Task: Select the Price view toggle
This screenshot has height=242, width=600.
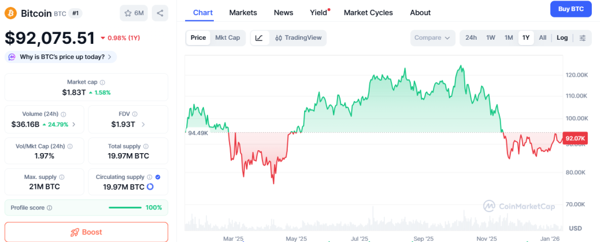Action: coord(198,38)
